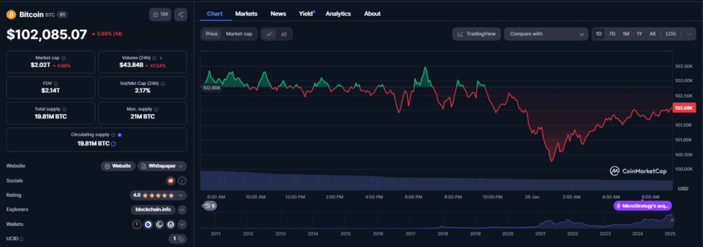Screen dimensions: 703x247
Task: Set chart range to 1D
Action: point(599,34)
